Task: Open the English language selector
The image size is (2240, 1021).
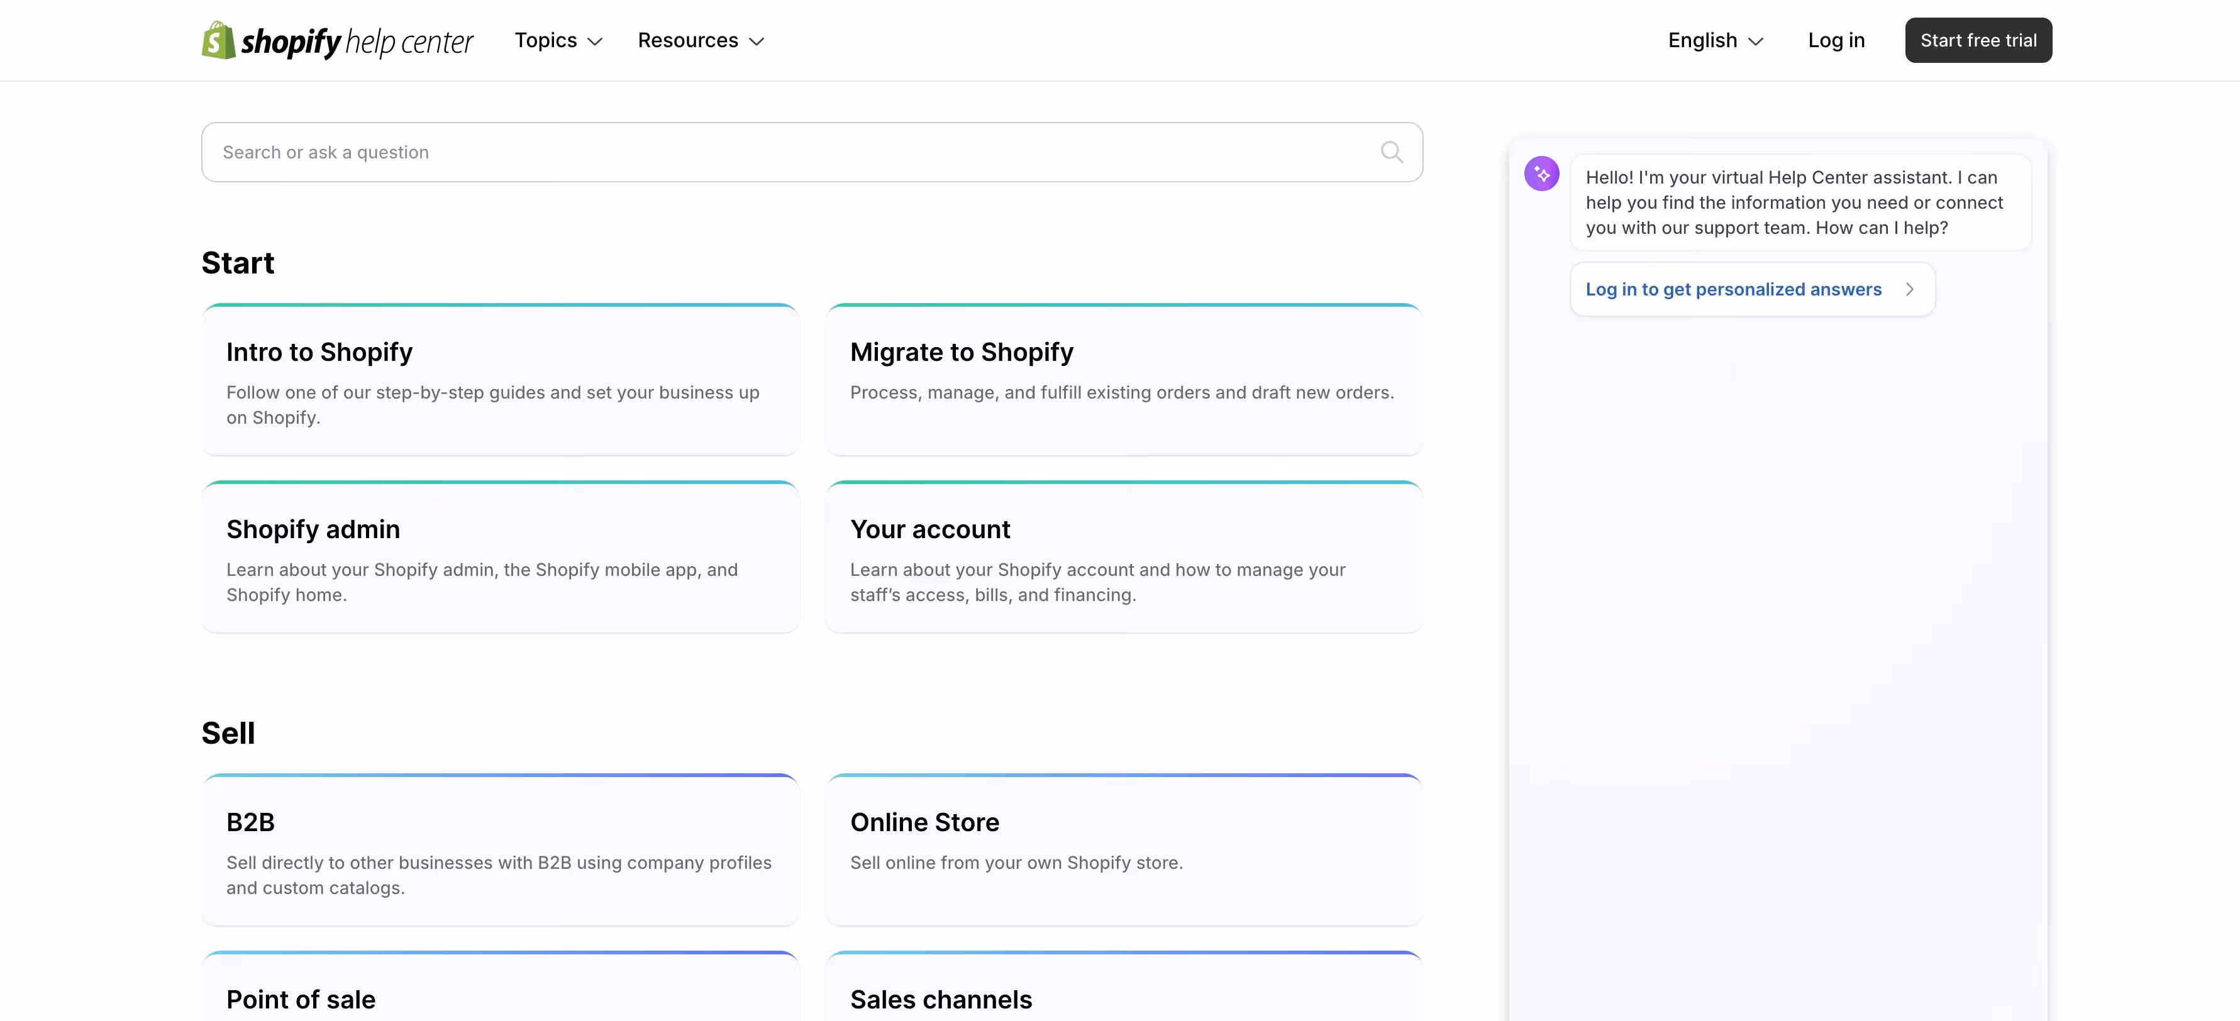Action: (1715, 41)
